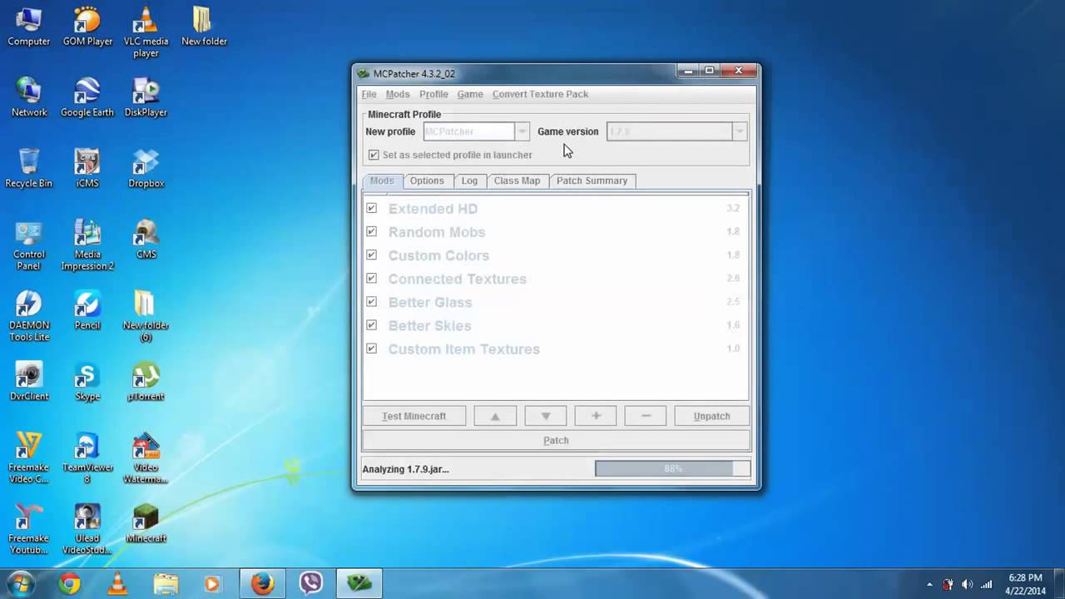Open the Mods menu
The width and height of the screenshot is (1065, 599).
tap(398, 94)
